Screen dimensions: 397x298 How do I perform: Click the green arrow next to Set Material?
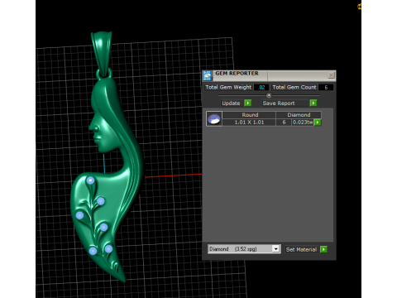323,249
